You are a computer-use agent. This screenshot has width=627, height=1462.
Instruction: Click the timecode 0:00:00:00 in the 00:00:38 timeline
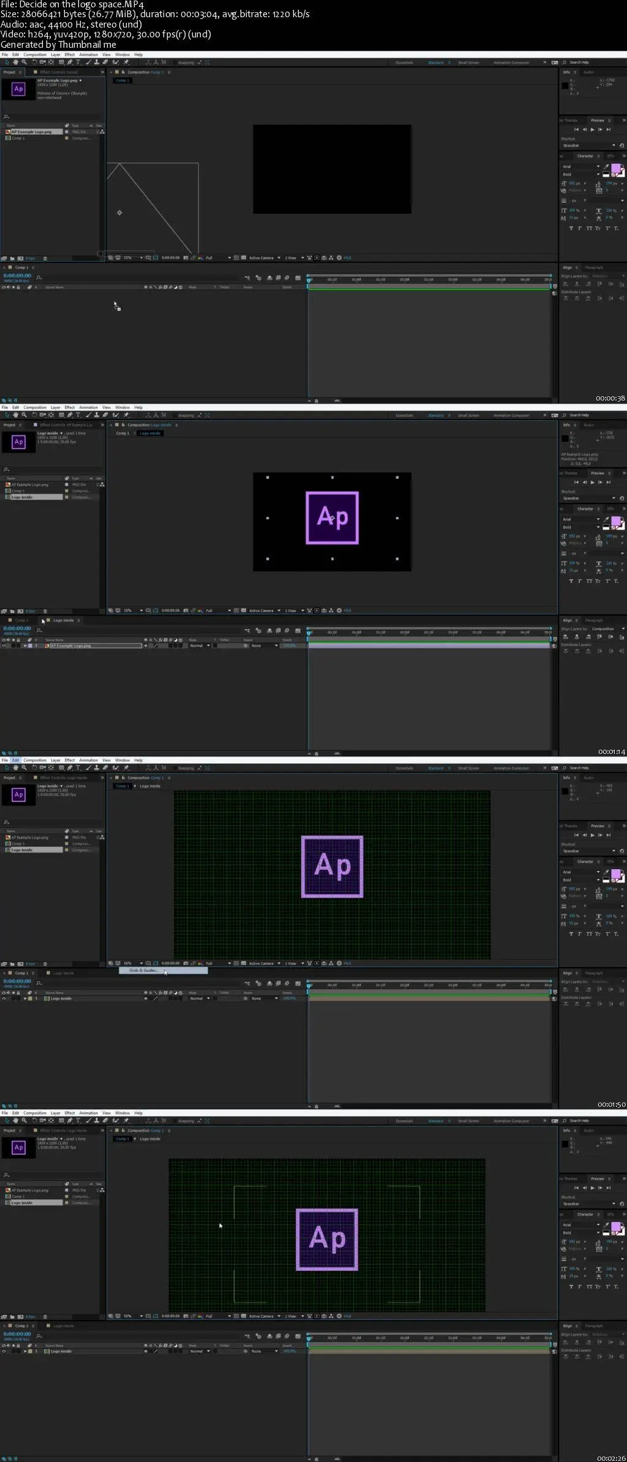pyautogui.click(x=17, y=276)
